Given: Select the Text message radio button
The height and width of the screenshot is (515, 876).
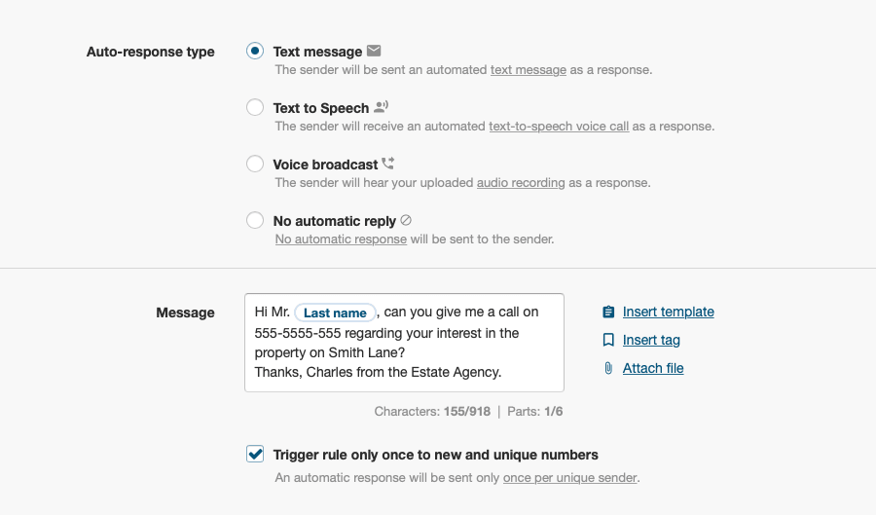Looking at the screenshot, I should (x=255, y=51).
